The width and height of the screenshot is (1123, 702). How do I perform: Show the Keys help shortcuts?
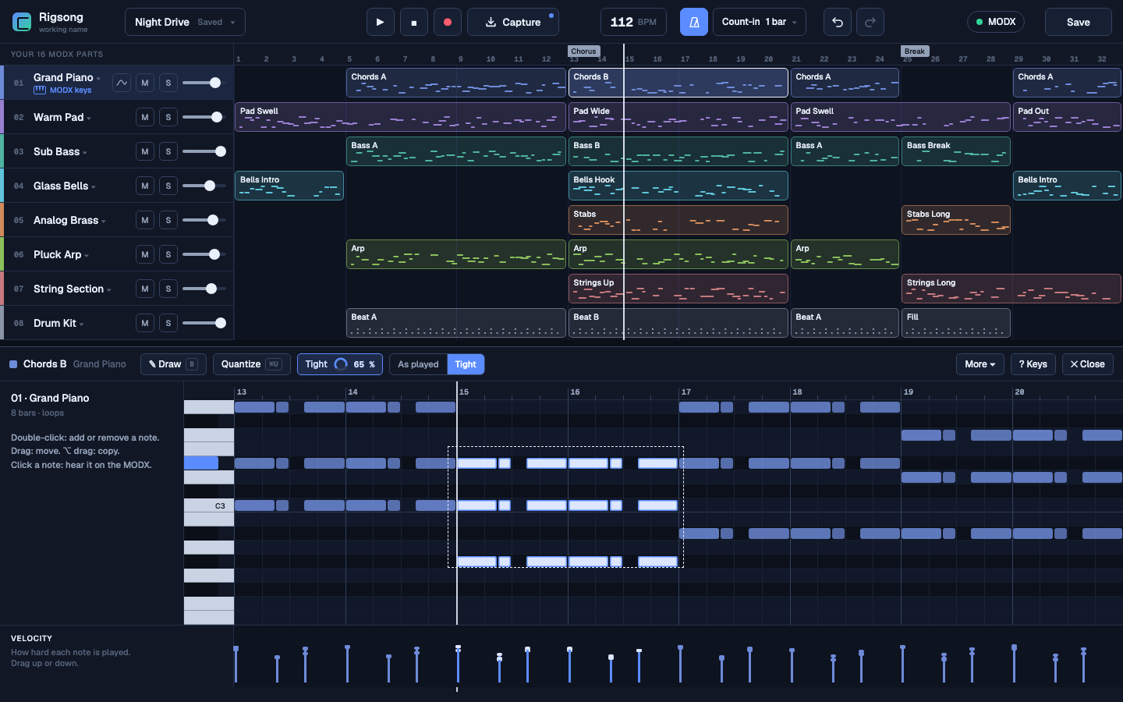point(1033,364)
